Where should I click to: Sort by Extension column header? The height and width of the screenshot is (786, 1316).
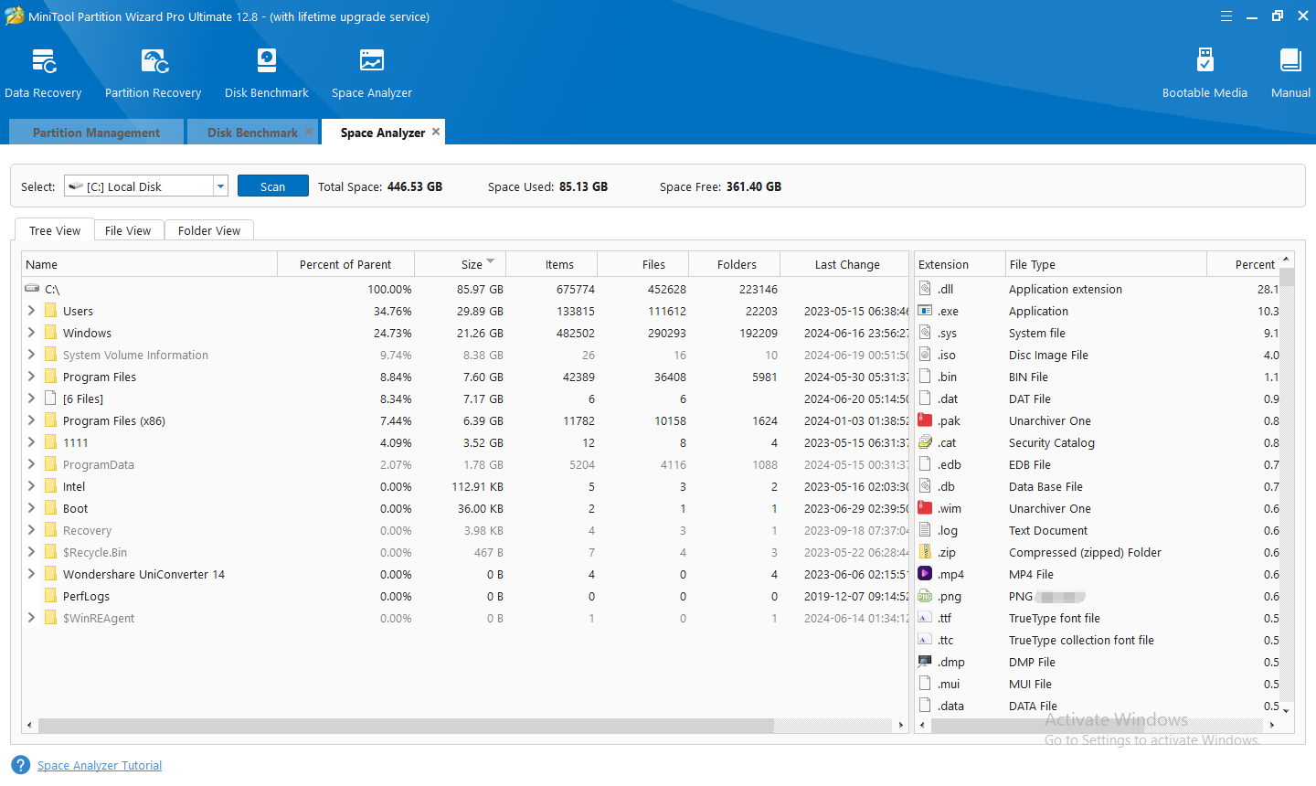click(x=960, y=264)
